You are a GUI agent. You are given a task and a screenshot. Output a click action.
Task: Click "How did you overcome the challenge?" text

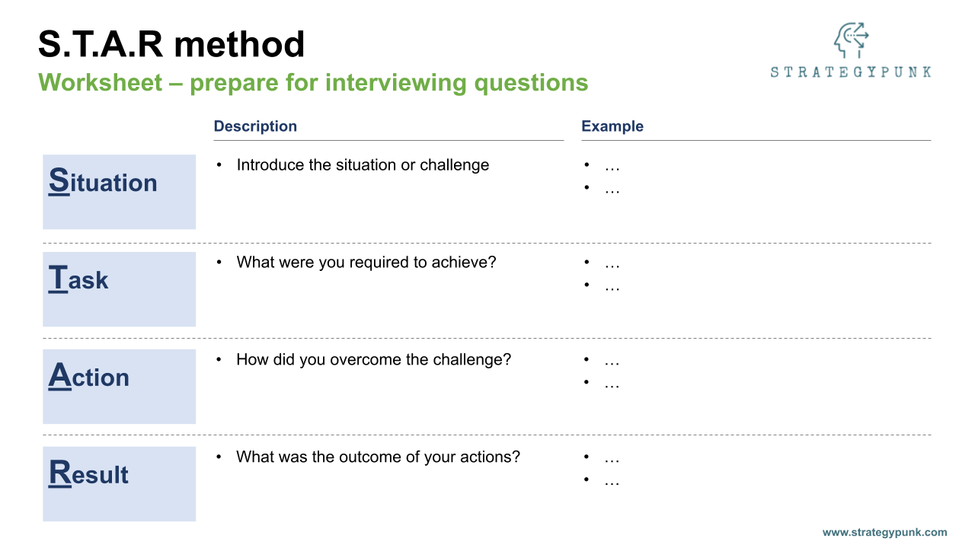373,359
